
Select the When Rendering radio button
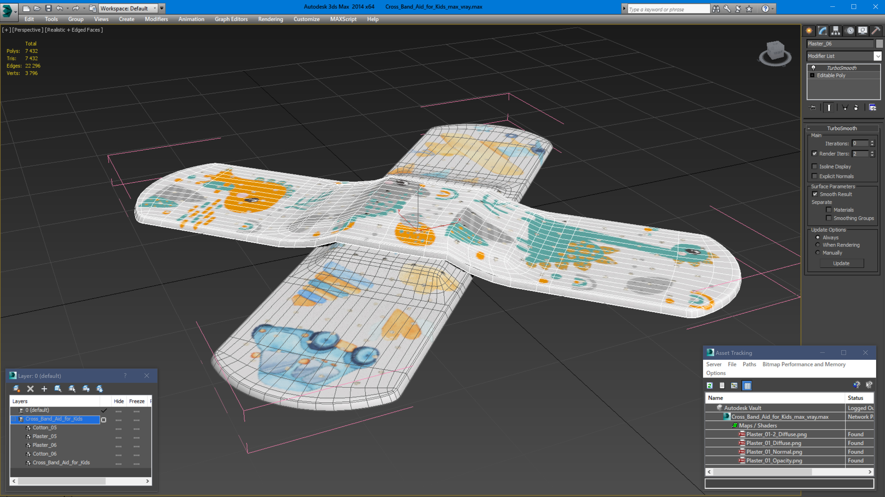(x=818, y=245)
